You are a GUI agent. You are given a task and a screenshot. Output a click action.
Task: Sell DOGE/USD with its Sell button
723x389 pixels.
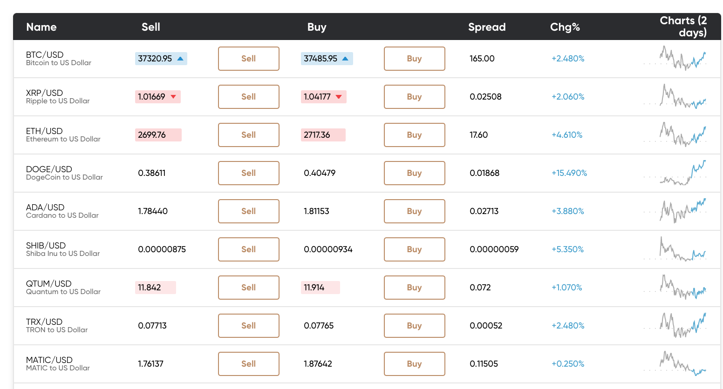pyautogui.click(x=249, y=173)
